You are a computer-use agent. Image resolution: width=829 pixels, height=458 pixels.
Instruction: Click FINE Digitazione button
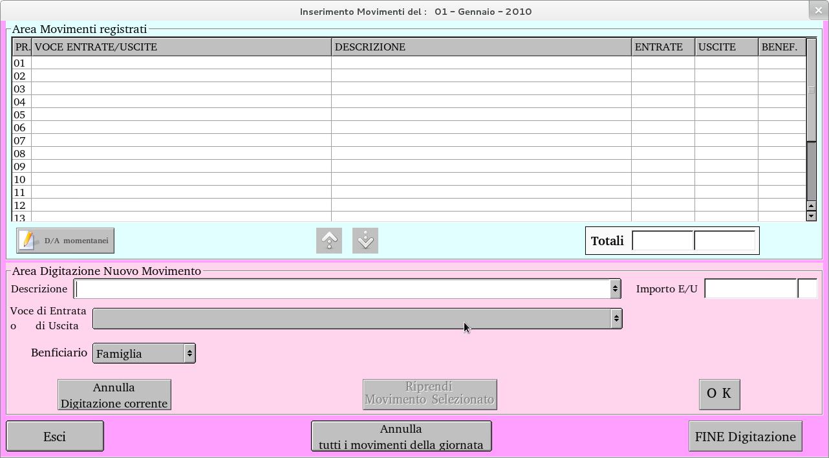pyautogui.click(x=745, y=437)
